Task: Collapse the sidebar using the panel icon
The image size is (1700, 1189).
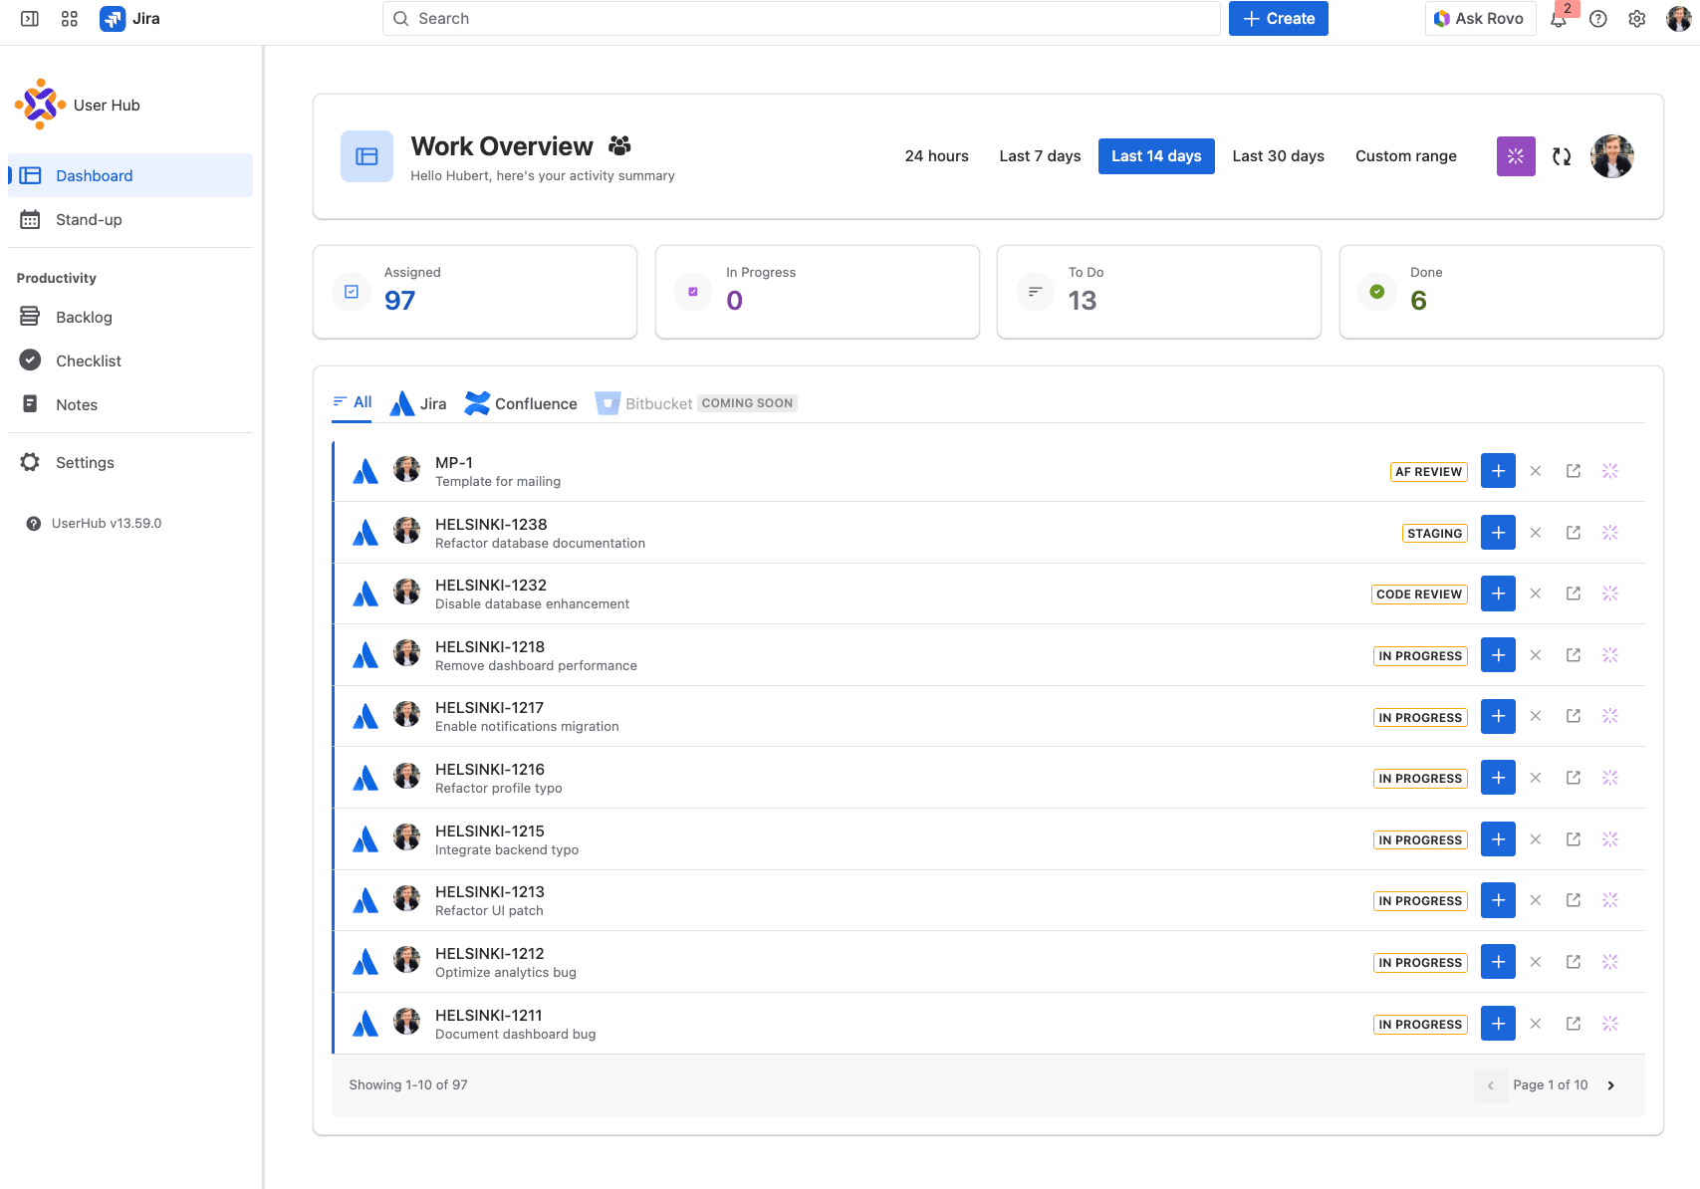Action: 30,19
